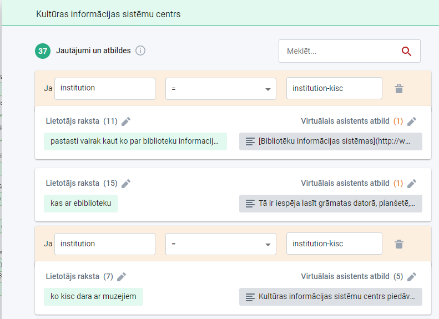439x319 pixels.
Task: Open the 'Kultūras informācijas sistēmu centrs piedāv' answer
Action: coord(331,297)
